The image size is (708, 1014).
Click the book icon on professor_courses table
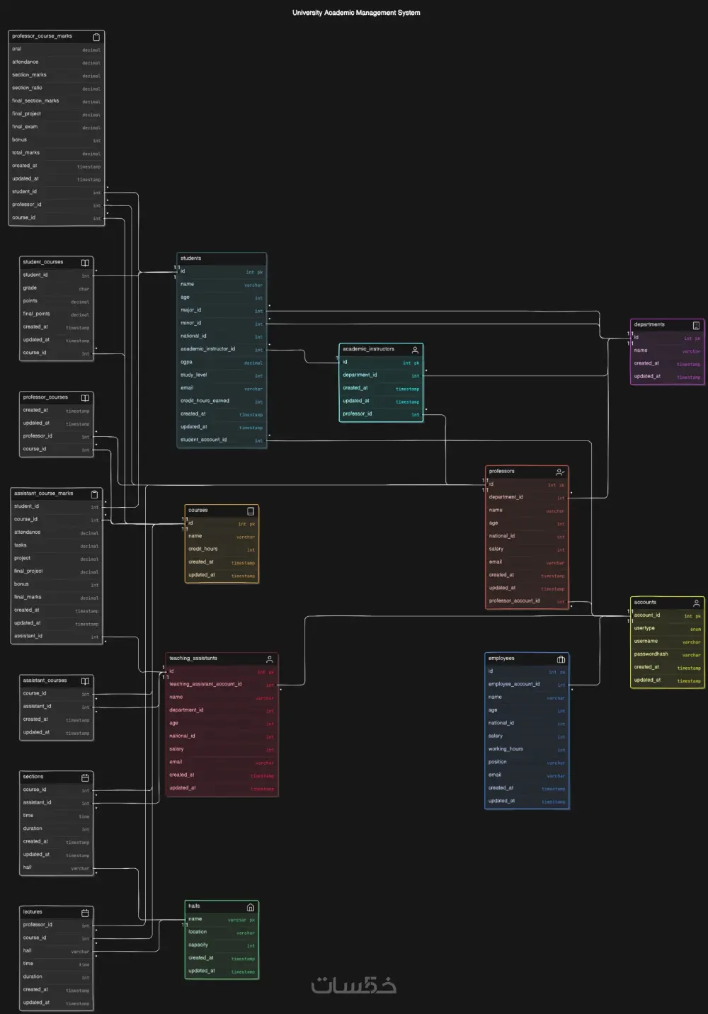click(85, 398)
